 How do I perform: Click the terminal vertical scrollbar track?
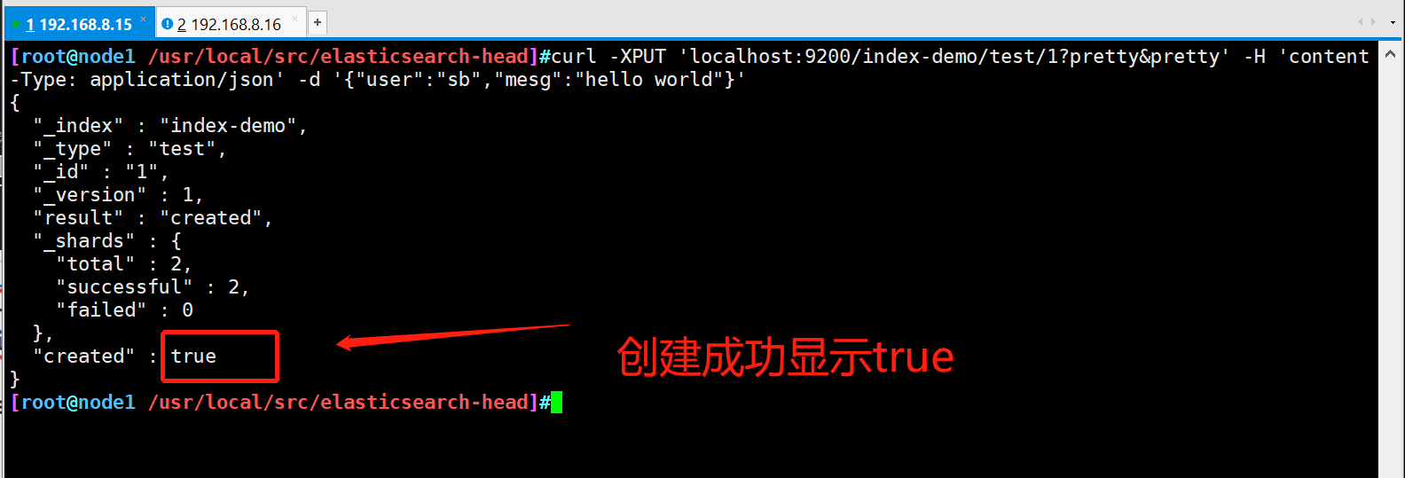(1390, 266)
